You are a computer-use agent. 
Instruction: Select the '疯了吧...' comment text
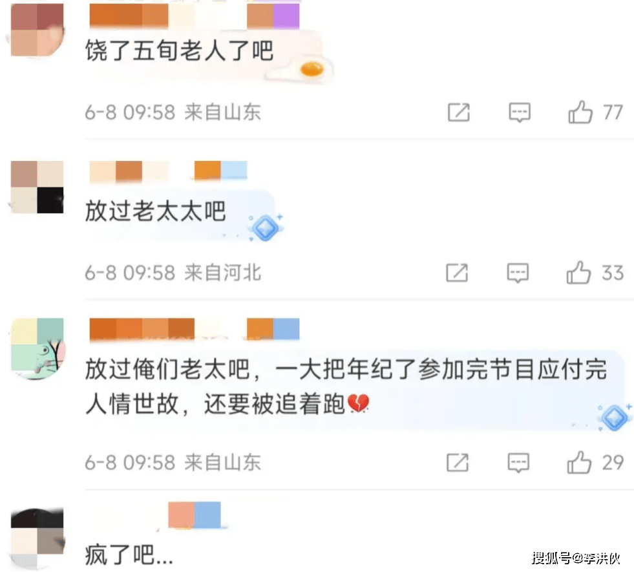(x=129, y=555)
